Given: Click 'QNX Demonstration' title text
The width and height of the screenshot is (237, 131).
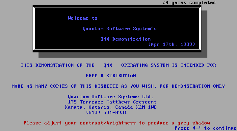Looking at the screenshot, I should [x=126, y=39].
